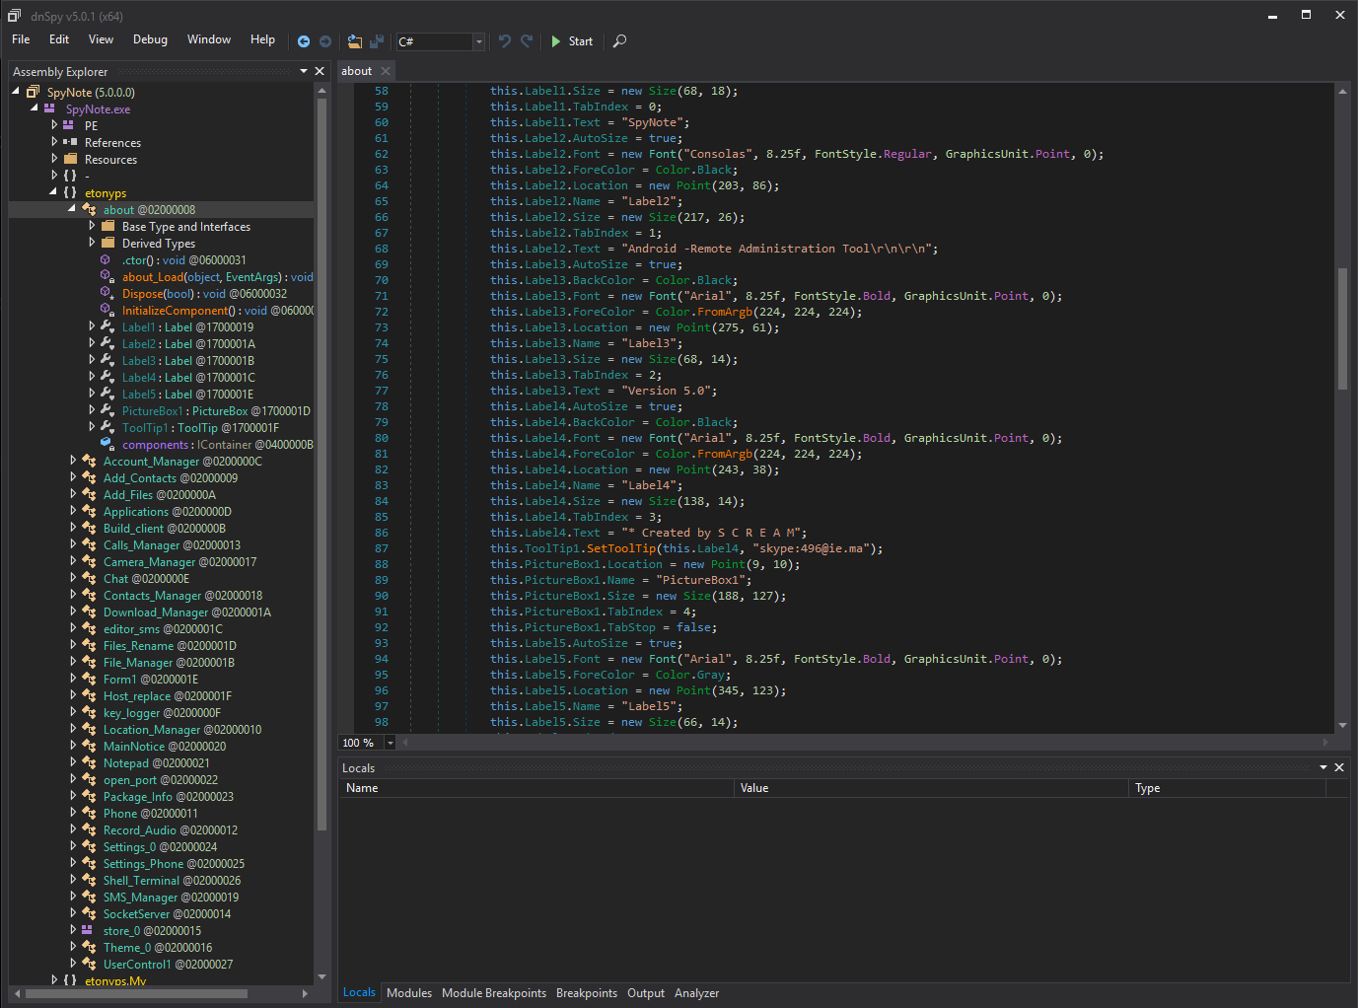Click the SpyNote assembly icon

[x=33, y=92]
